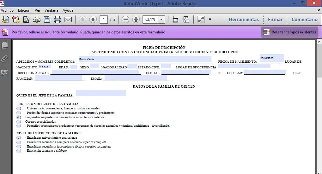Select 'Enseñanza secundaria completa' option

19,142
